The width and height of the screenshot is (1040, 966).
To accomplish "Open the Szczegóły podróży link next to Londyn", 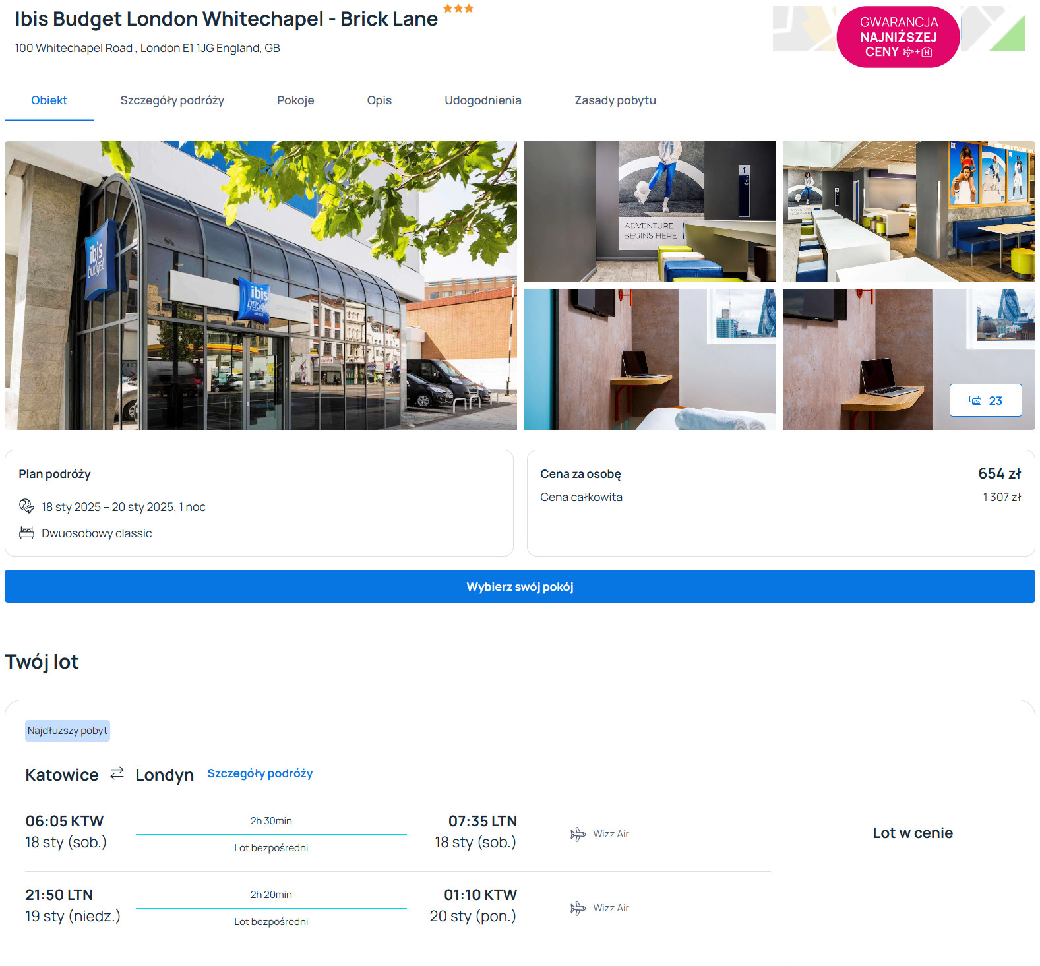I will (260, 773).
